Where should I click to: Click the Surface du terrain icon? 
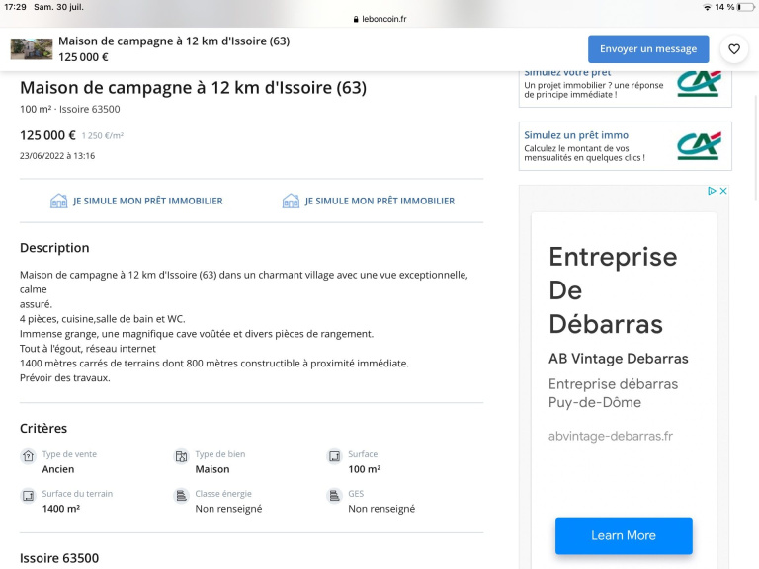tap(28, 496)
